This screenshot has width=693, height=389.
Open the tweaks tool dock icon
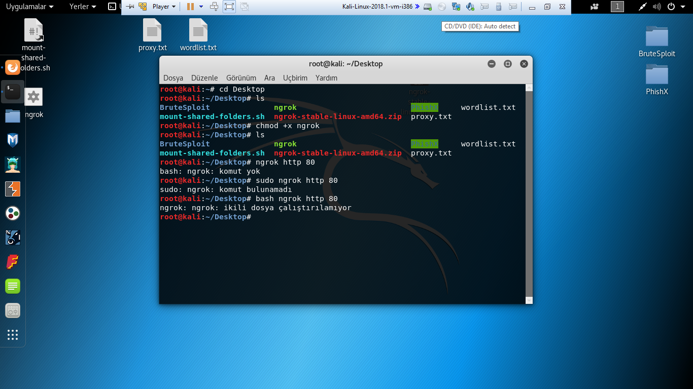13,310
